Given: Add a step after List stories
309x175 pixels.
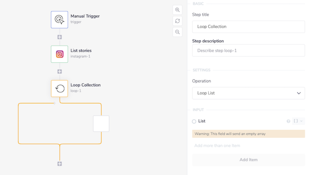Looking at the screenshot, I should [60, 71].
